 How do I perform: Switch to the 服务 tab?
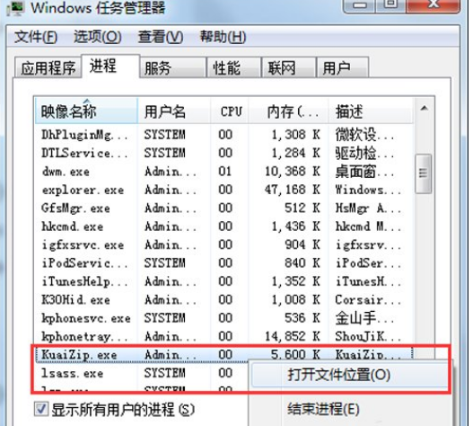pos(173,68)
